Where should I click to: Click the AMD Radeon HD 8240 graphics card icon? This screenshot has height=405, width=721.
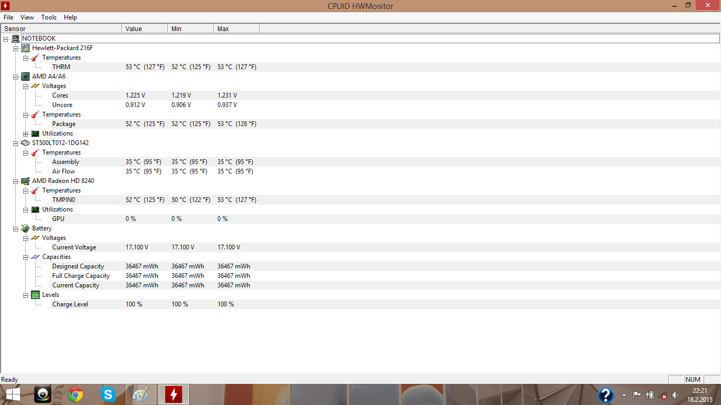(x=25, y=181)
